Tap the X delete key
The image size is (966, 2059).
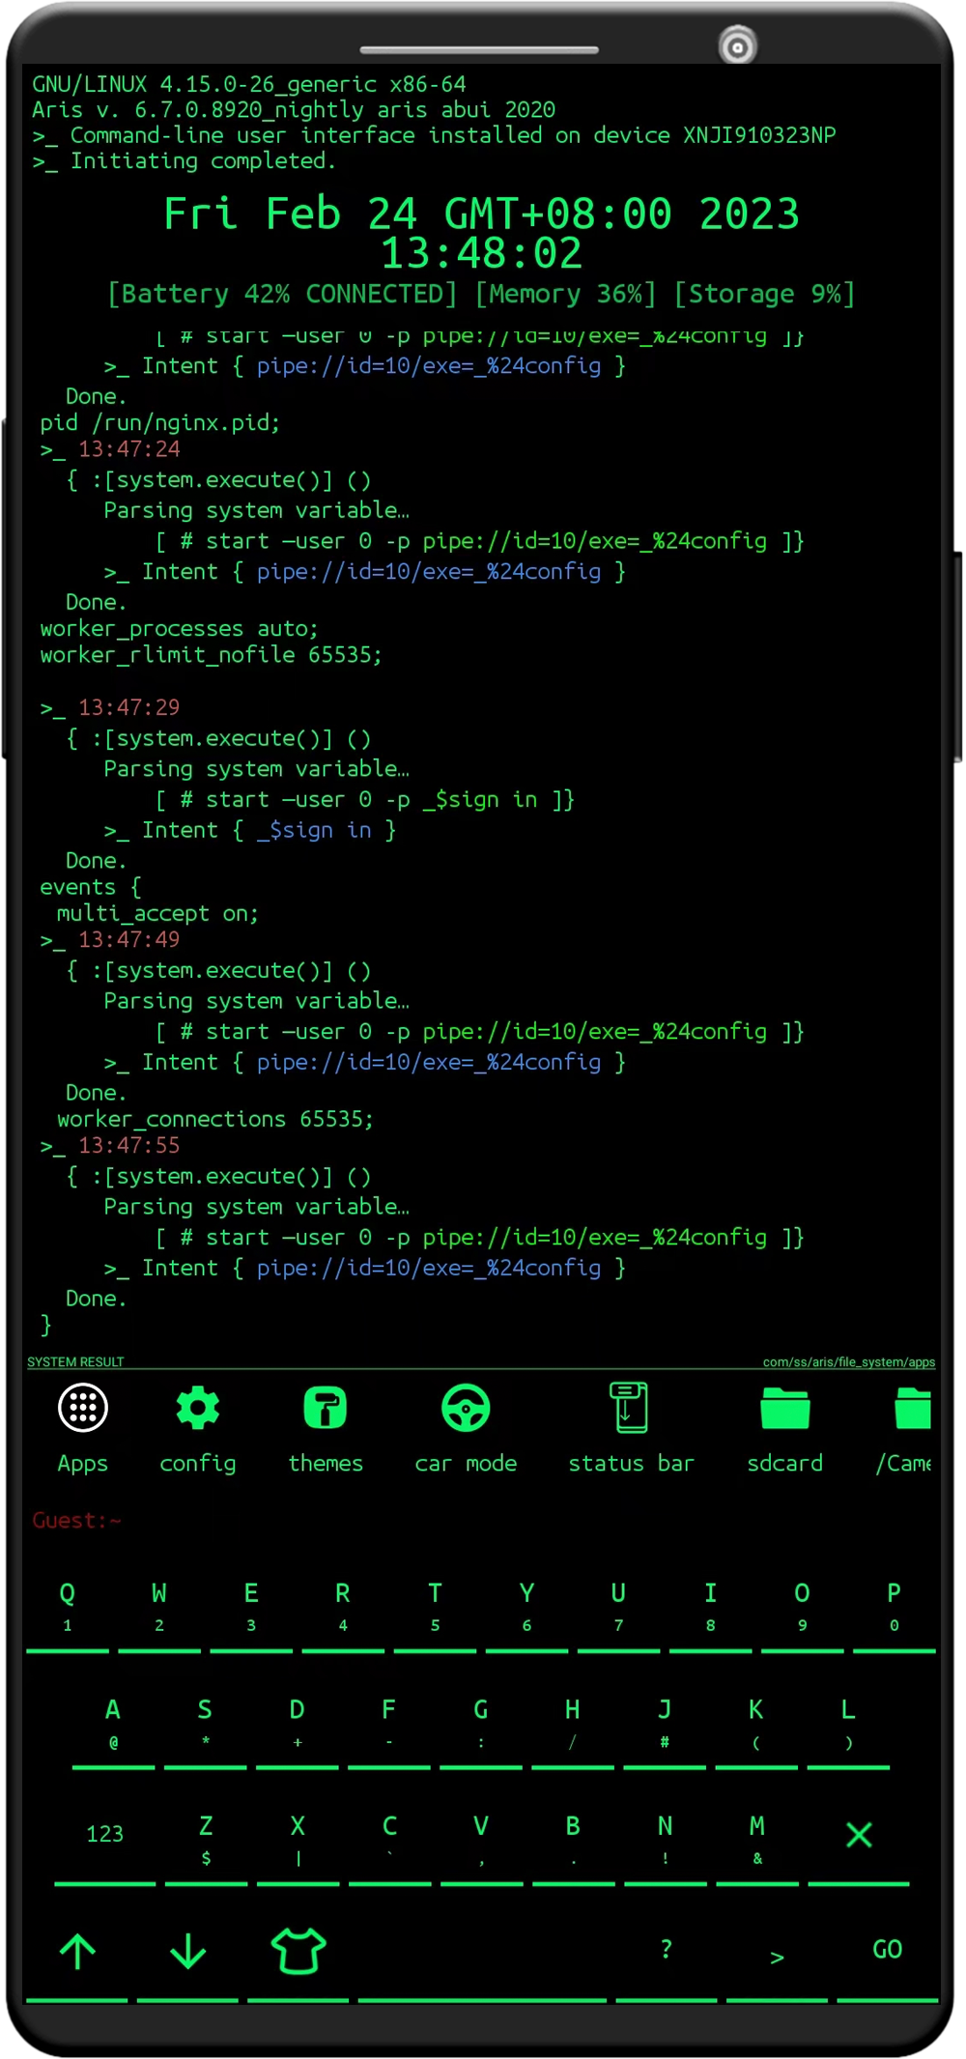click(859, 1834)
